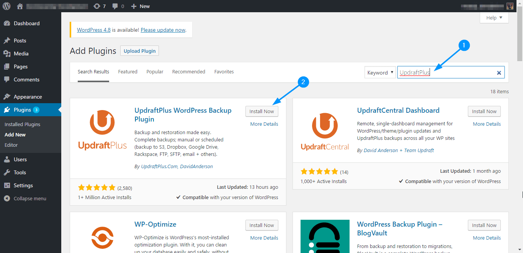Open plugin Editor submenu item
Viewport: 523px width, 253px height.
pos(11,145)
